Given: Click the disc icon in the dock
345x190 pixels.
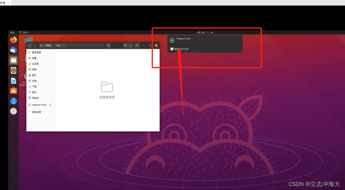Looking at the screenshot, I should coord(13,111).
